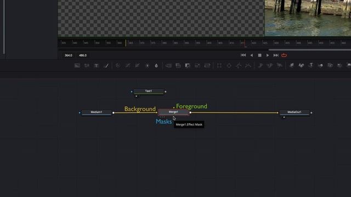The image size is (351, 197).
Task: Select the Text1 node
Action: (x=149, y=91)
